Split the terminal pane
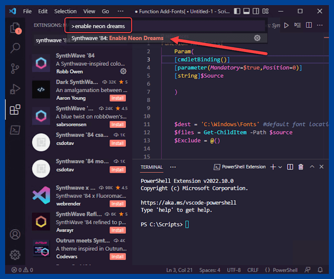This screenshot has height=279, width=334. point(290,167)
